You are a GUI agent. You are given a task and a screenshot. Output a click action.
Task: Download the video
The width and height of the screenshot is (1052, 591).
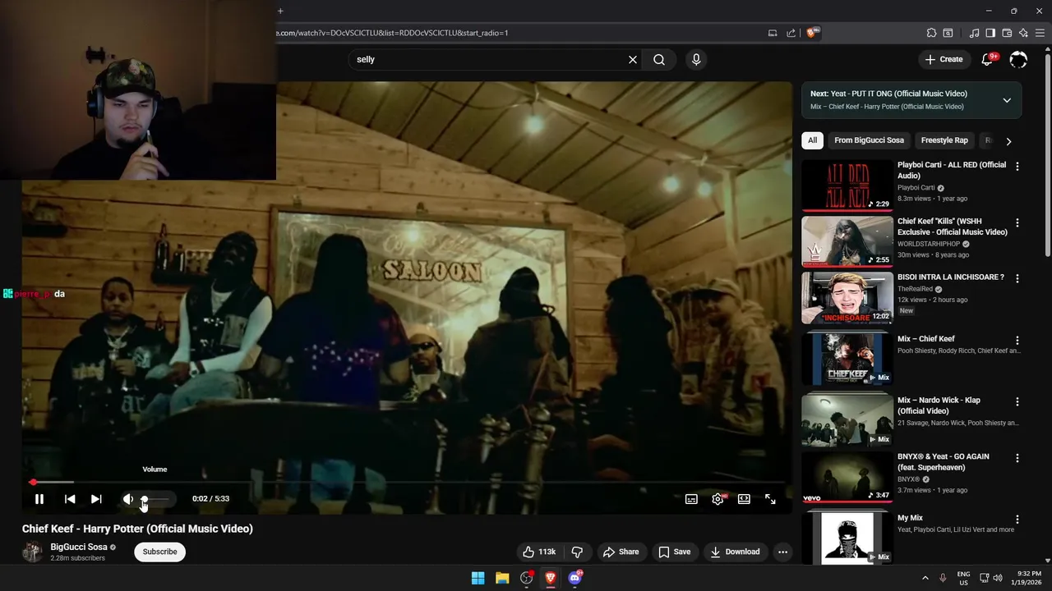click(735, 552)
